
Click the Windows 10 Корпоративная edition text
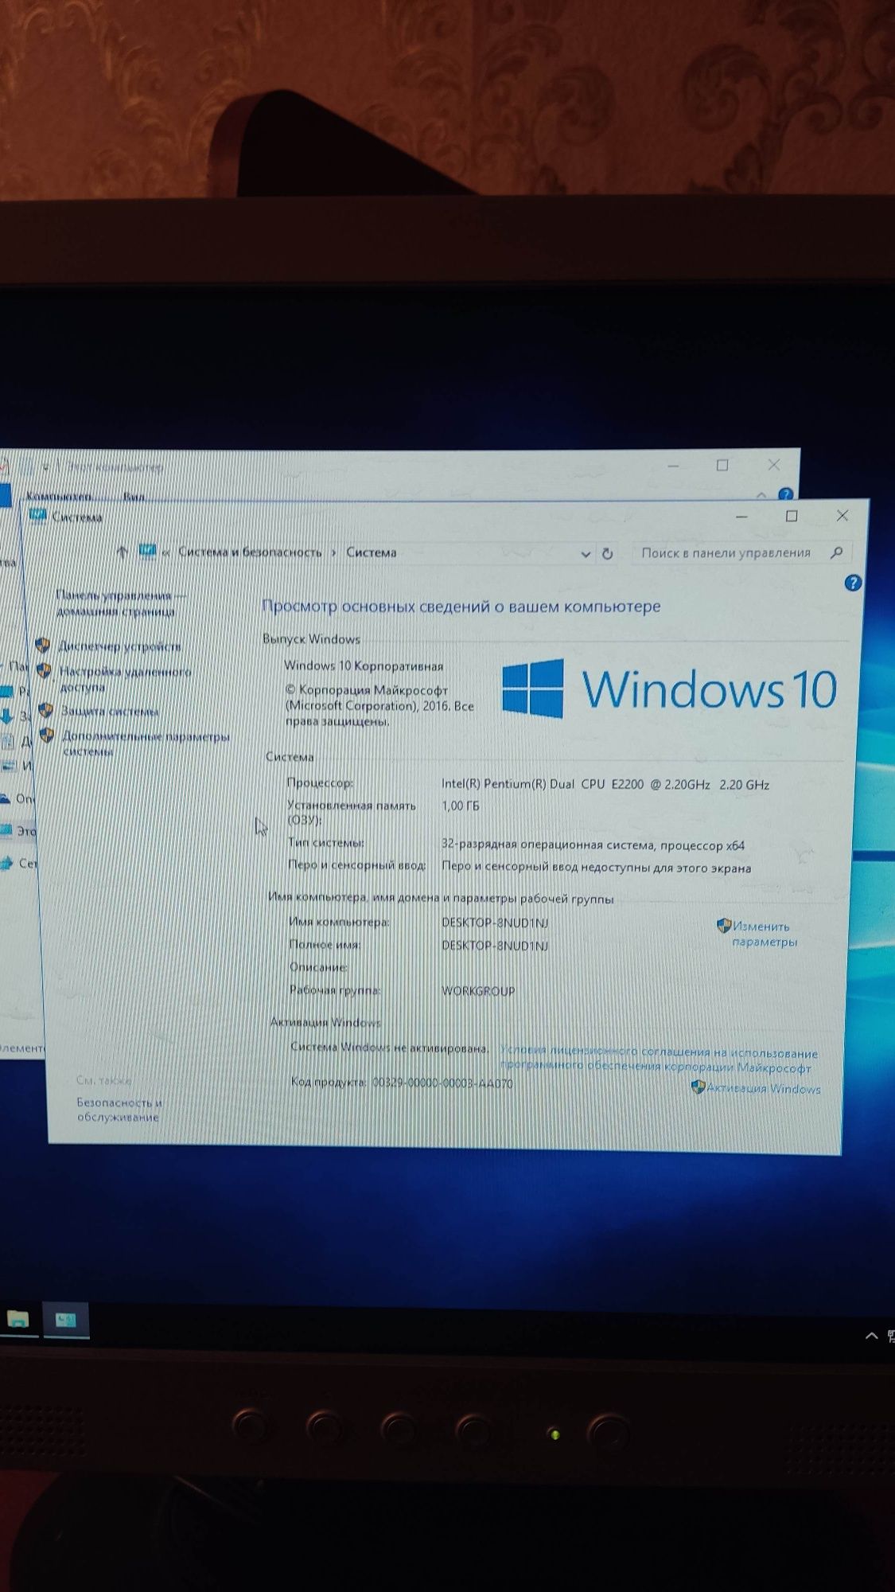[x=364, y=665]
